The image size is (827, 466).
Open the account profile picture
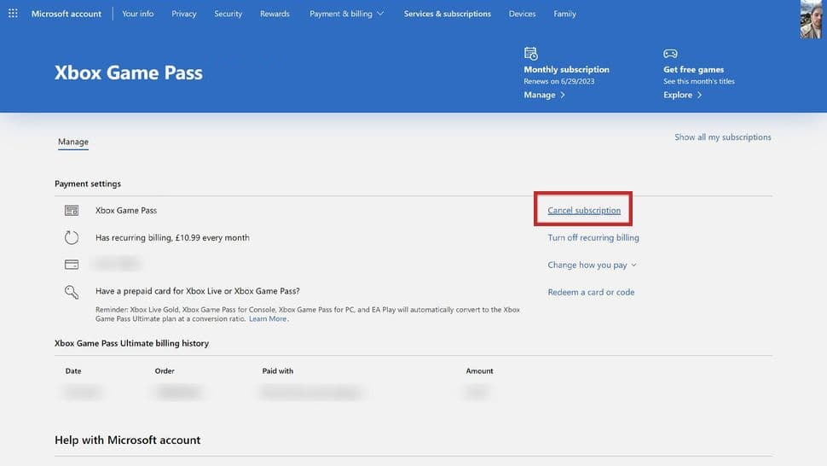[x=811, y=20]
